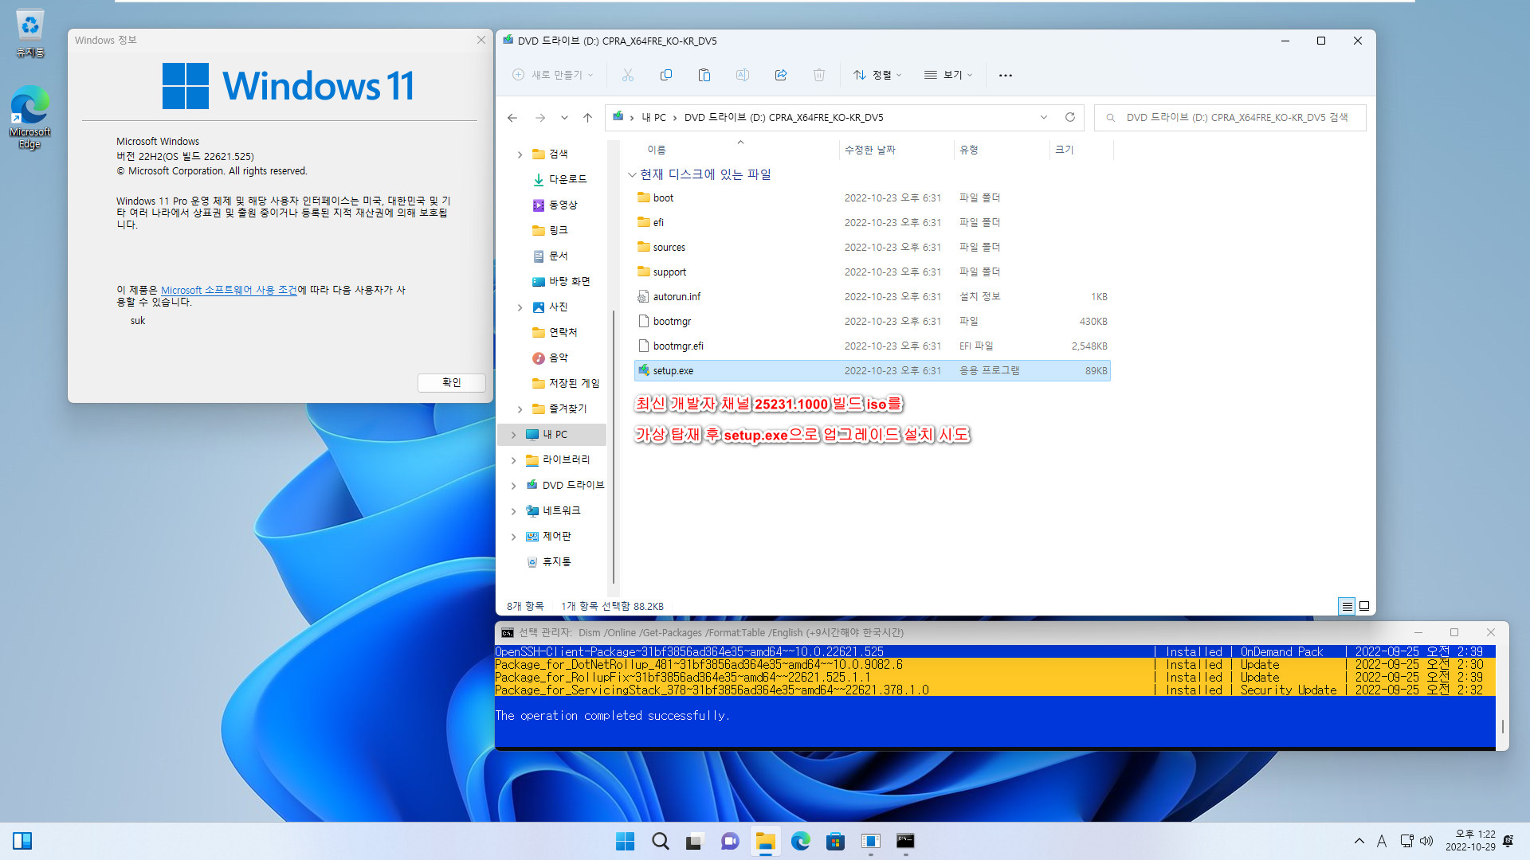Viewport: 1530px width, 860px height.
Task: Select Microsoft Edge desktop shortcut
Action: 29,118
